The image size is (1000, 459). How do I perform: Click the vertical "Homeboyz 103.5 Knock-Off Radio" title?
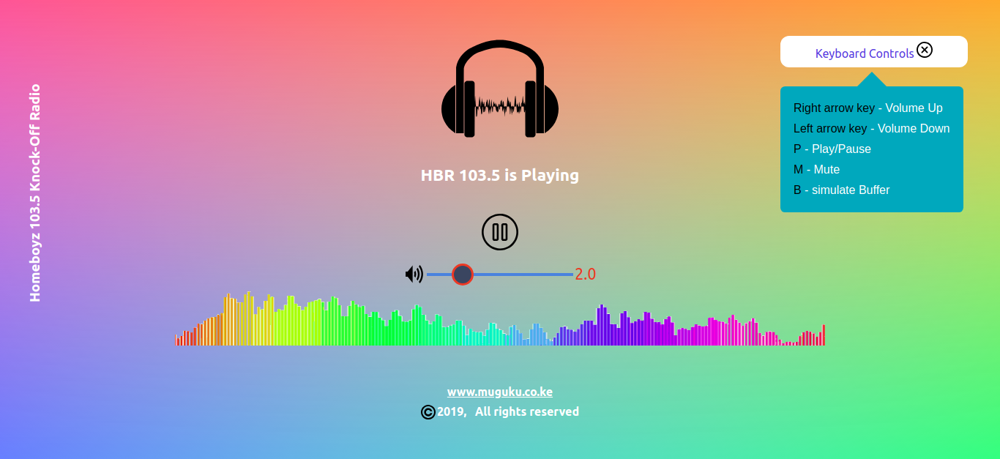click(34, 193)
